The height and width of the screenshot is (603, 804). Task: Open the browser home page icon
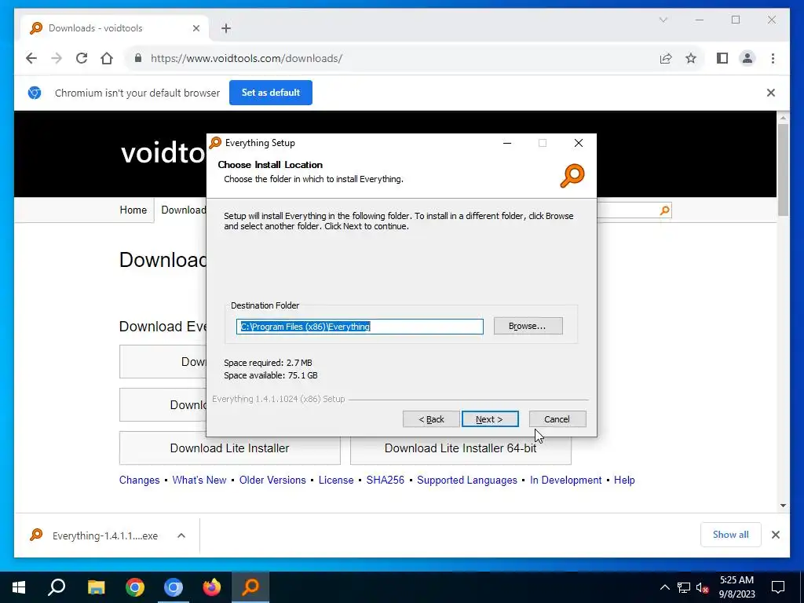107,58
